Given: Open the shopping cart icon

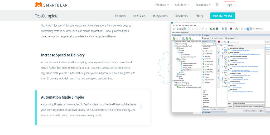Looking at the screenshot, I should (x=217, y=5).
